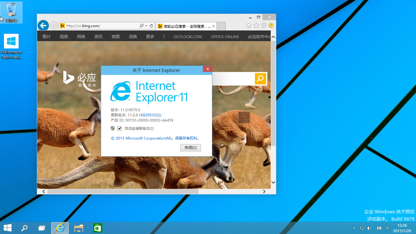416x234 pixels.
Task: Open the Windows Start button
Action: point(8,228)
